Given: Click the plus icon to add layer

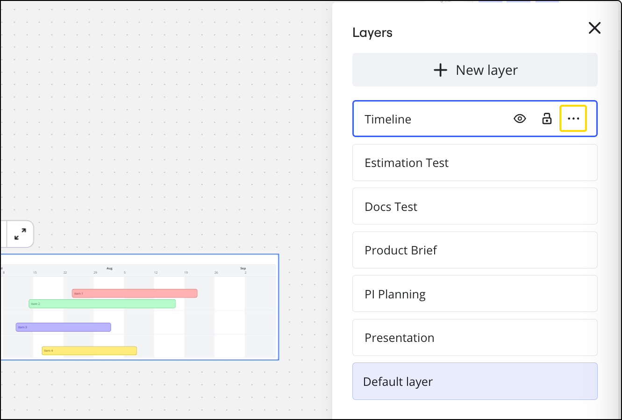Looking at the screenshot, I should click(x=440, y=70).
